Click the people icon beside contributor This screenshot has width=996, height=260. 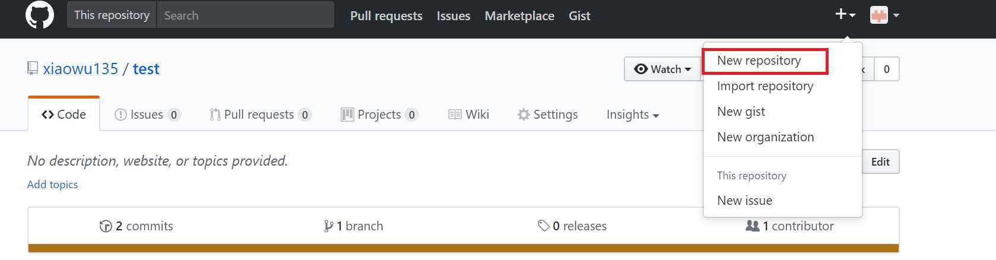pos(752,226)
